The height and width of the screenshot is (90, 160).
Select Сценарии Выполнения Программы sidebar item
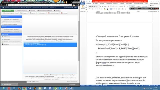[x=12, y=29]
